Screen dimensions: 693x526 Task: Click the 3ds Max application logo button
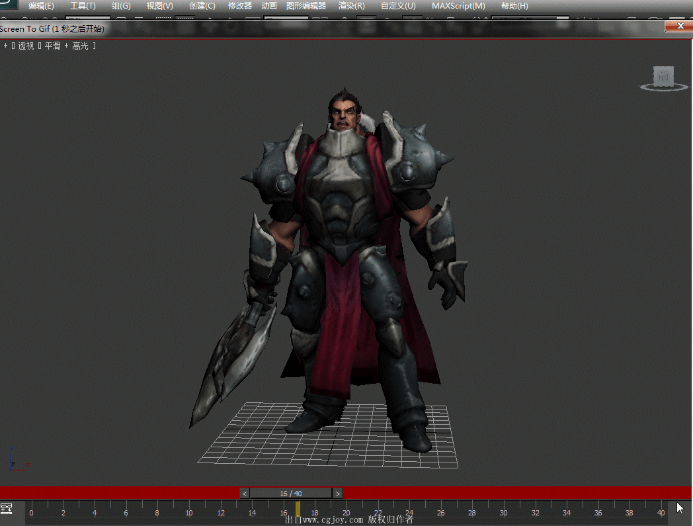(9, 5)
